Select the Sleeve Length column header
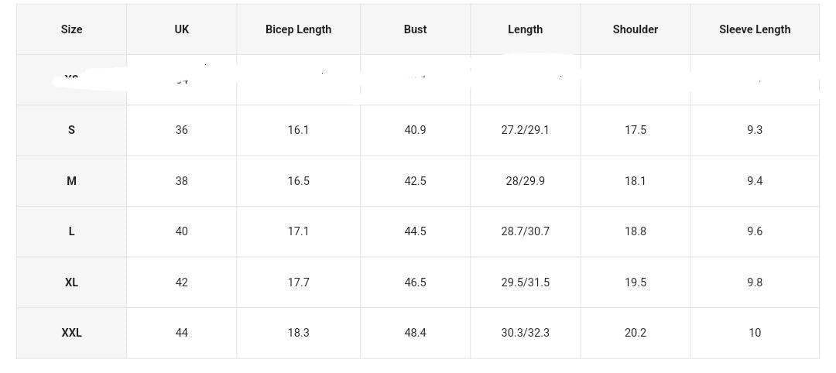Screen dimensions: 836x373 (755, 29)
